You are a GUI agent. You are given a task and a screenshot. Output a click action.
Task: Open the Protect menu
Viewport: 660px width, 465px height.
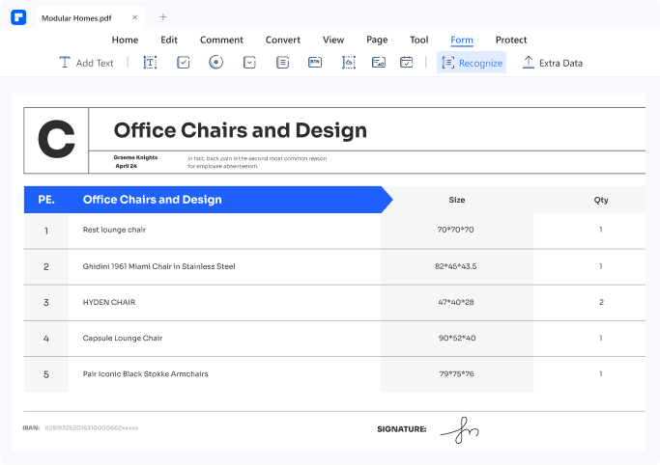pos(511,40)
